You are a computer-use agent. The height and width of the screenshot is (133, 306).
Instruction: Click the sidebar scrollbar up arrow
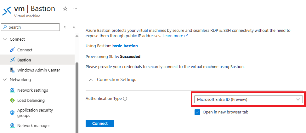(x=77, y=36)
